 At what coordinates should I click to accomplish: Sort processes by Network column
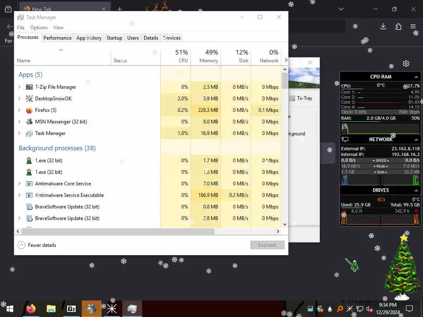click(266, 56)
